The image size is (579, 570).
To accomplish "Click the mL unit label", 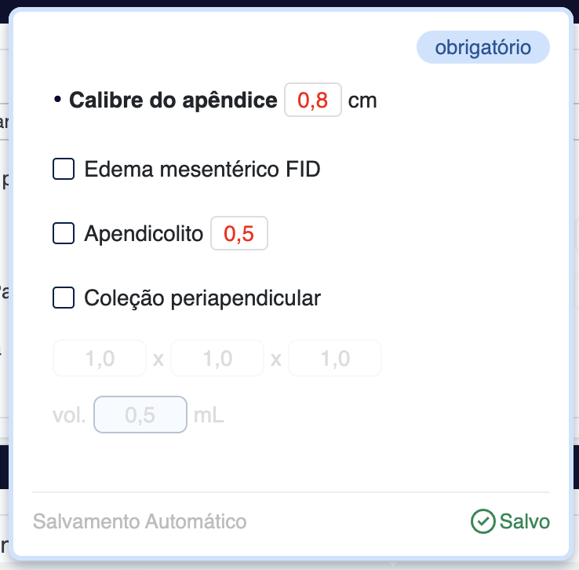I will tap(209, 415).
